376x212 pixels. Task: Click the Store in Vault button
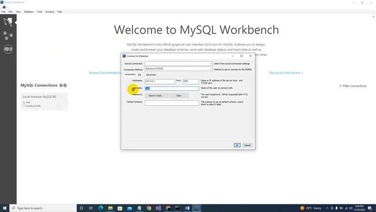coord(156,95)
